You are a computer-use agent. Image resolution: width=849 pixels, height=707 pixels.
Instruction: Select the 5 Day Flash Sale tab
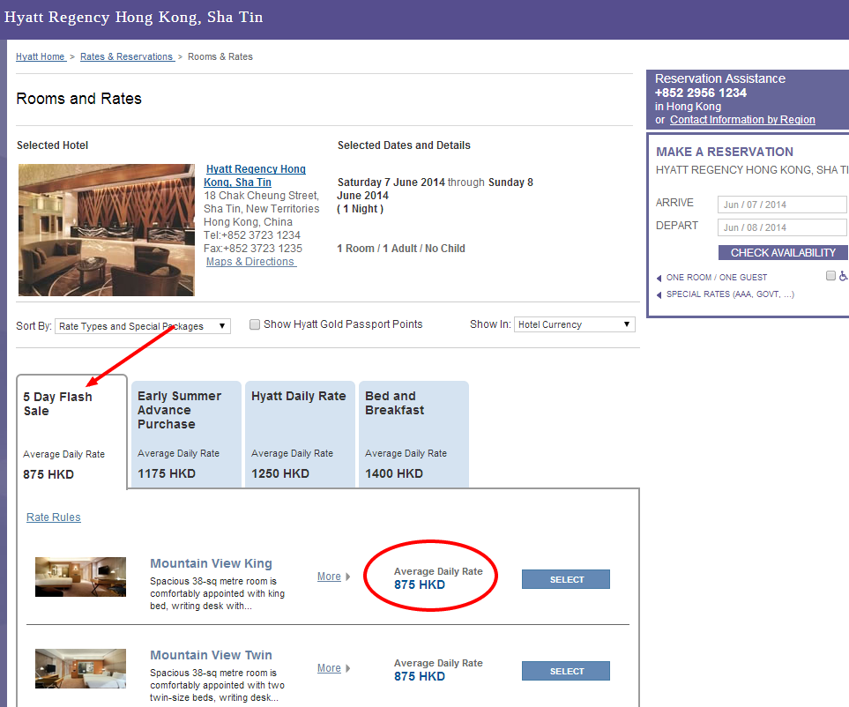pos(72,432)
